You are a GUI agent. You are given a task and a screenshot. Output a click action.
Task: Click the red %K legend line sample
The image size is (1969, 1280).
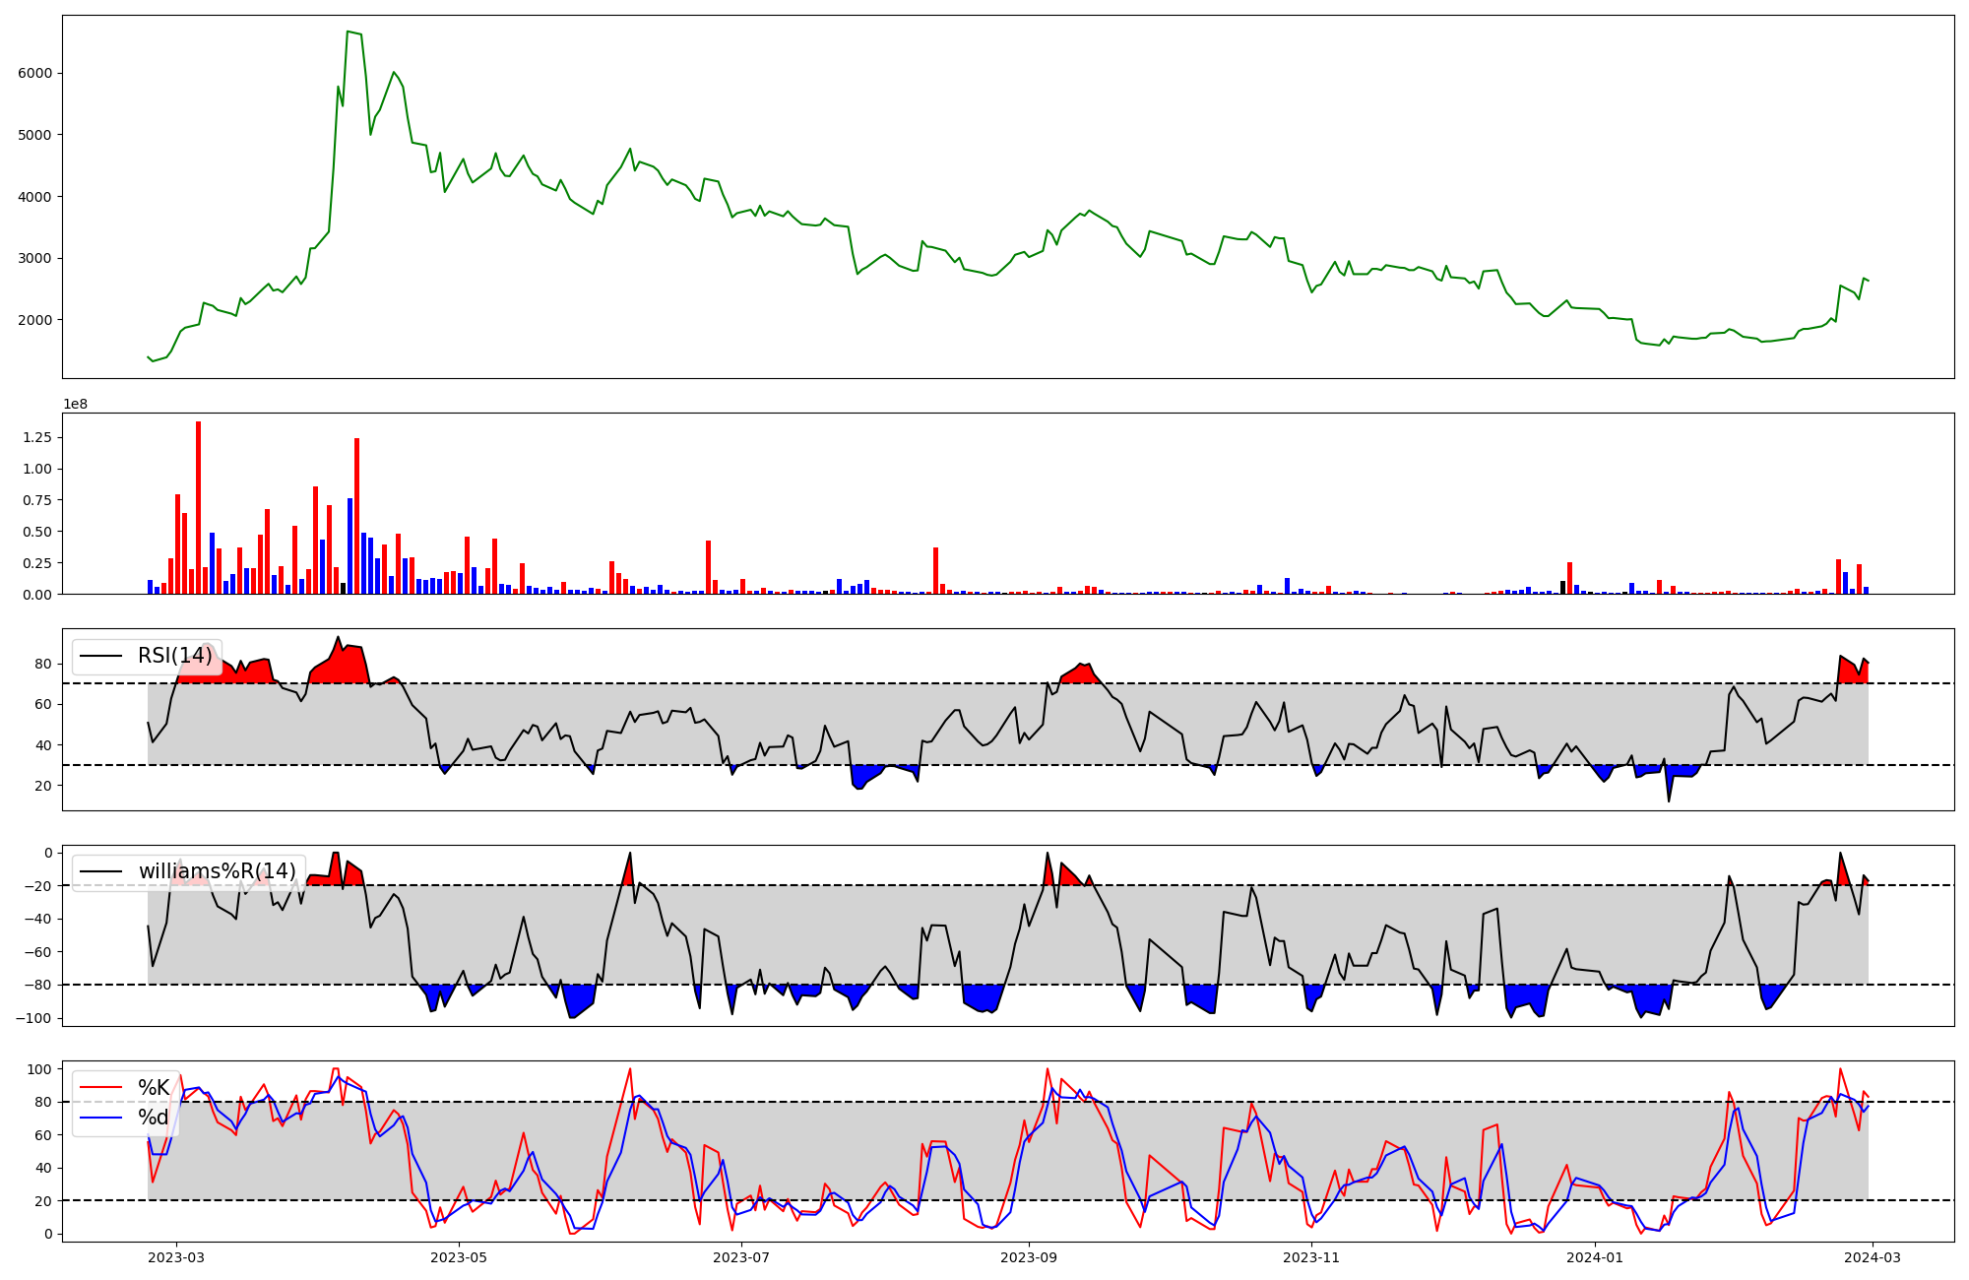click(x=101, y=1088)
